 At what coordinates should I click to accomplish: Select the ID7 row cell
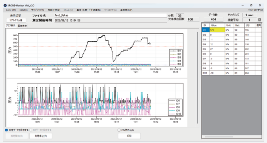tap(206, 58)
